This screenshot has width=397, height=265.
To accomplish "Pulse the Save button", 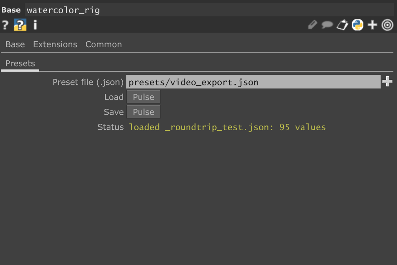I will point(144,112).
